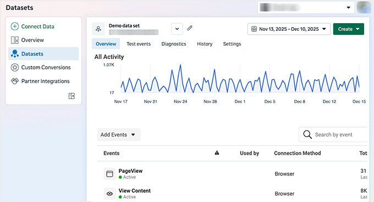This screenshot has width=374, height=202.
Task: Open the History tab
Action: (x=205, y=43)
